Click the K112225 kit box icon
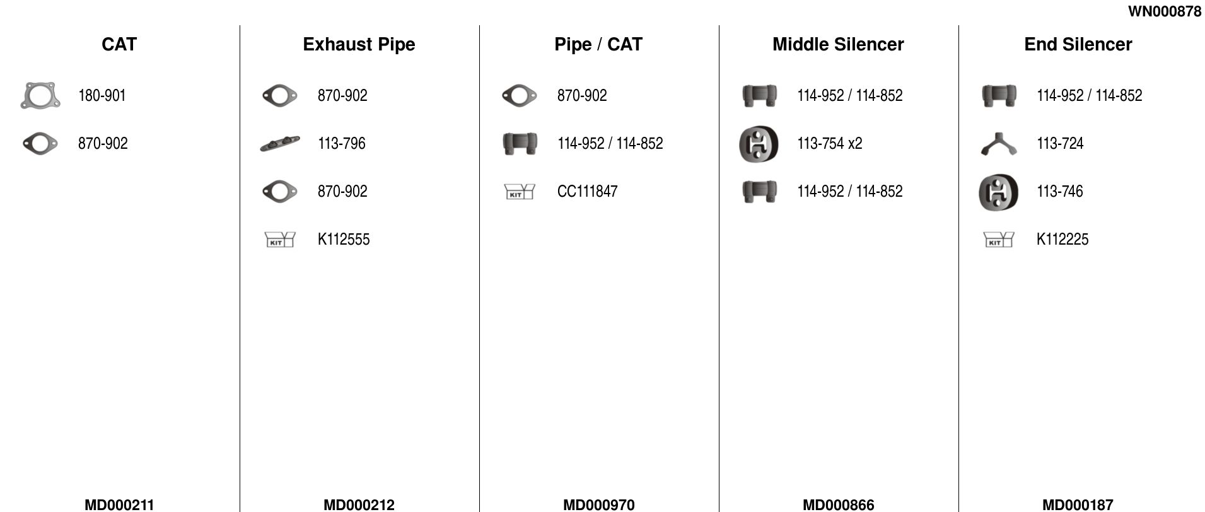Viewport: 1205px width, 512px height. (999, 240)
